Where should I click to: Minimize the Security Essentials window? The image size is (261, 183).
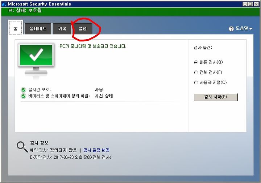(245, 4)
